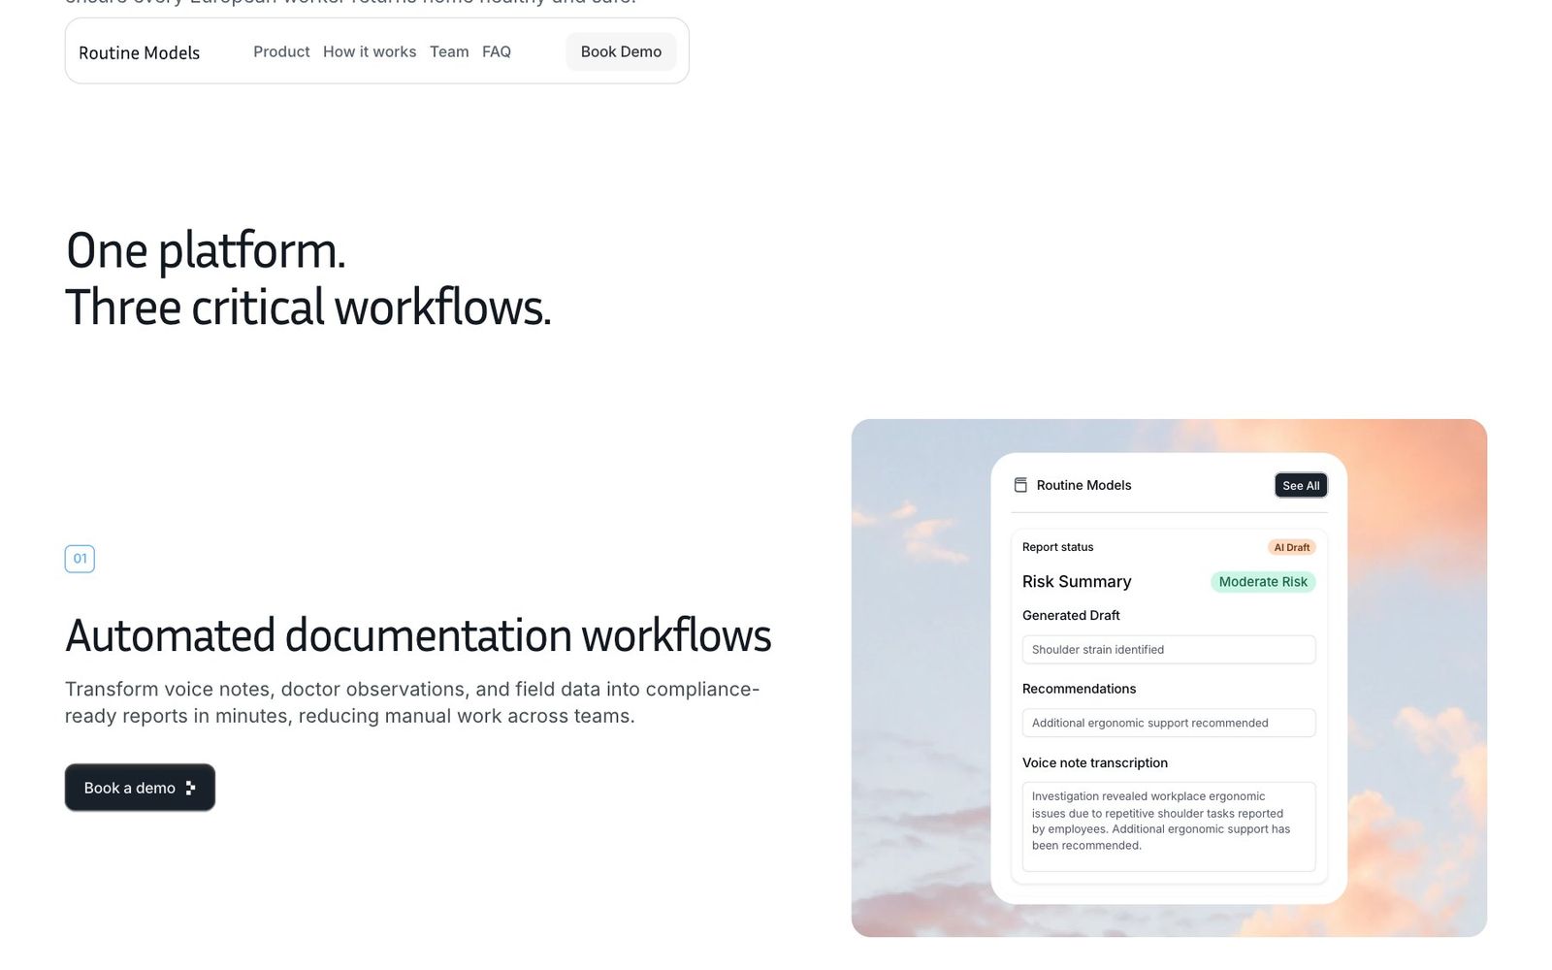Click the AI Draft status badge
This screenshot has height=970, width=1552.
(1291, 547)
